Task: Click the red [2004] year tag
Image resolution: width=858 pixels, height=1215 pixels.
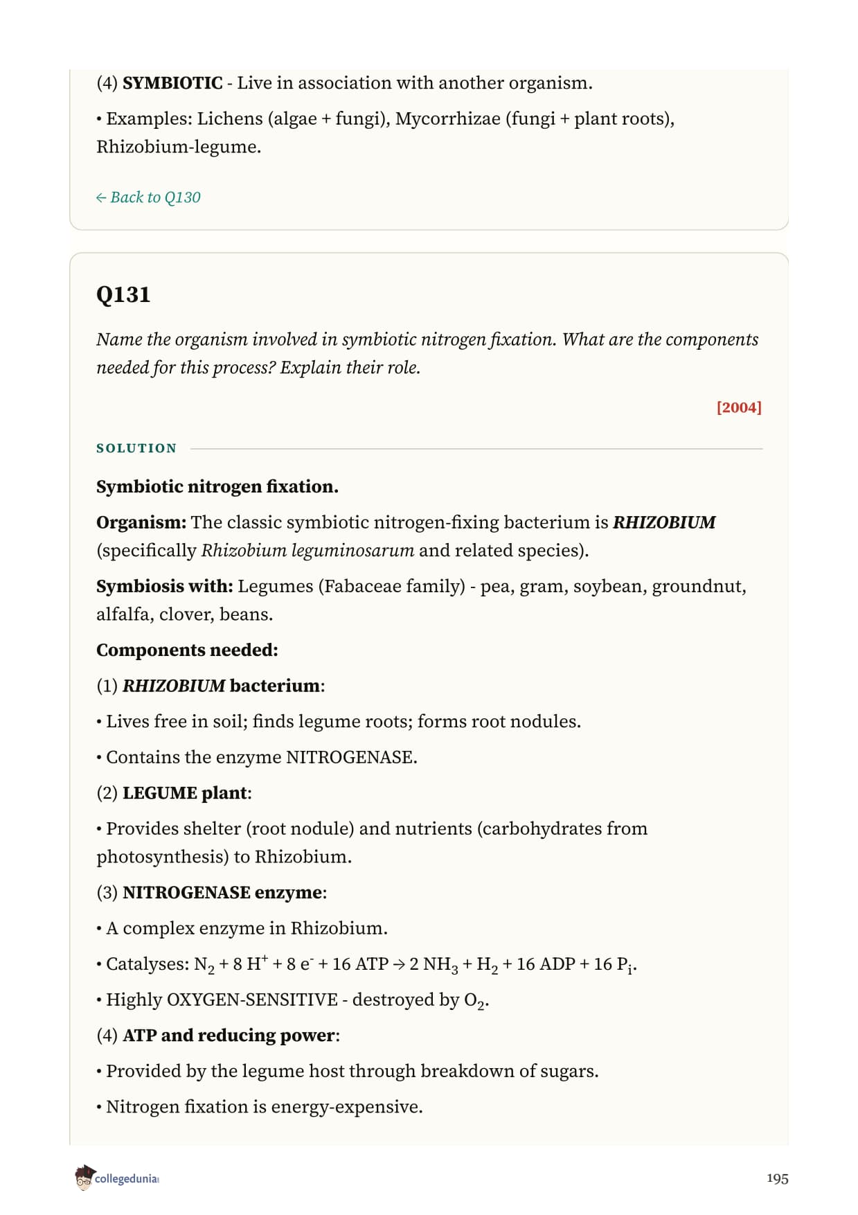Action: click(739, 407)
